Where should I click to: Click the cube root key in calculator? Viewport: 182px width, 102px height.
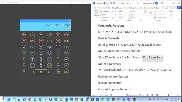coord(67,65)
